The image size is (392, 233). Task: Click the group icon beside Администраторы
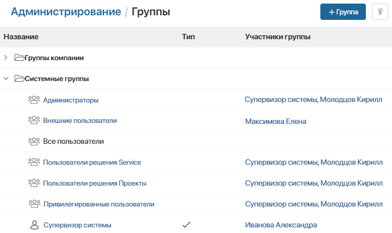point(34,100)
